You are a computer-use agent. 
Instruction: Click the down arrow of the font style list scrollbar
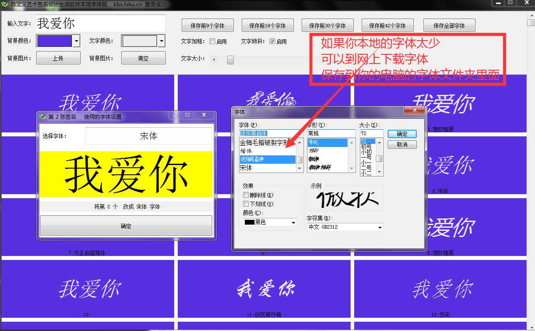pos(352,168)
